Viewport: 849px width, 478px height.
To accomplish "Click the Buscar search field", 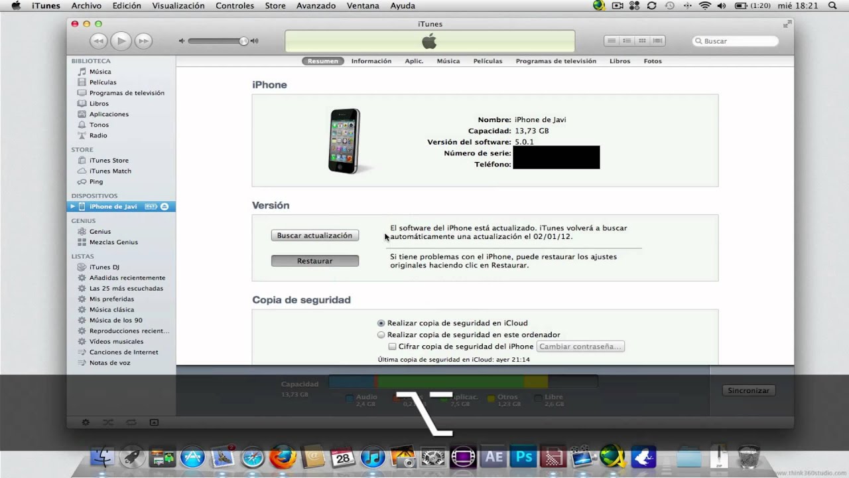I will pos(735,41).
